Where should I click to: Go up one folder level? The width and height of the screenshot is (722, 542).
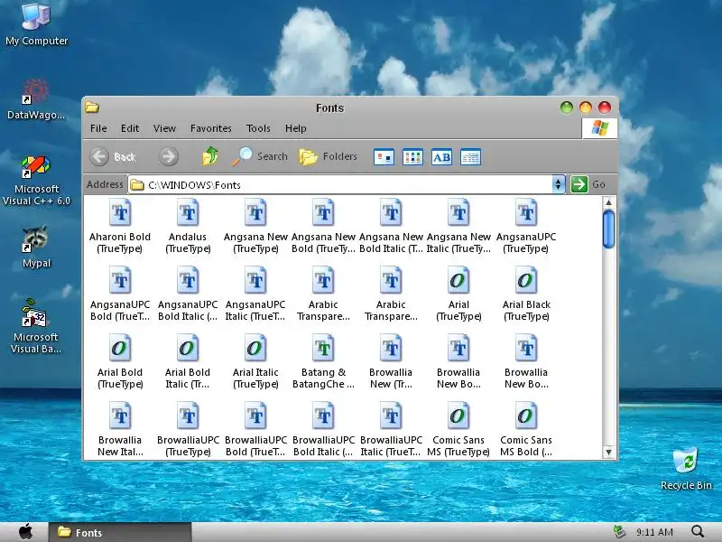pos(210,156)
